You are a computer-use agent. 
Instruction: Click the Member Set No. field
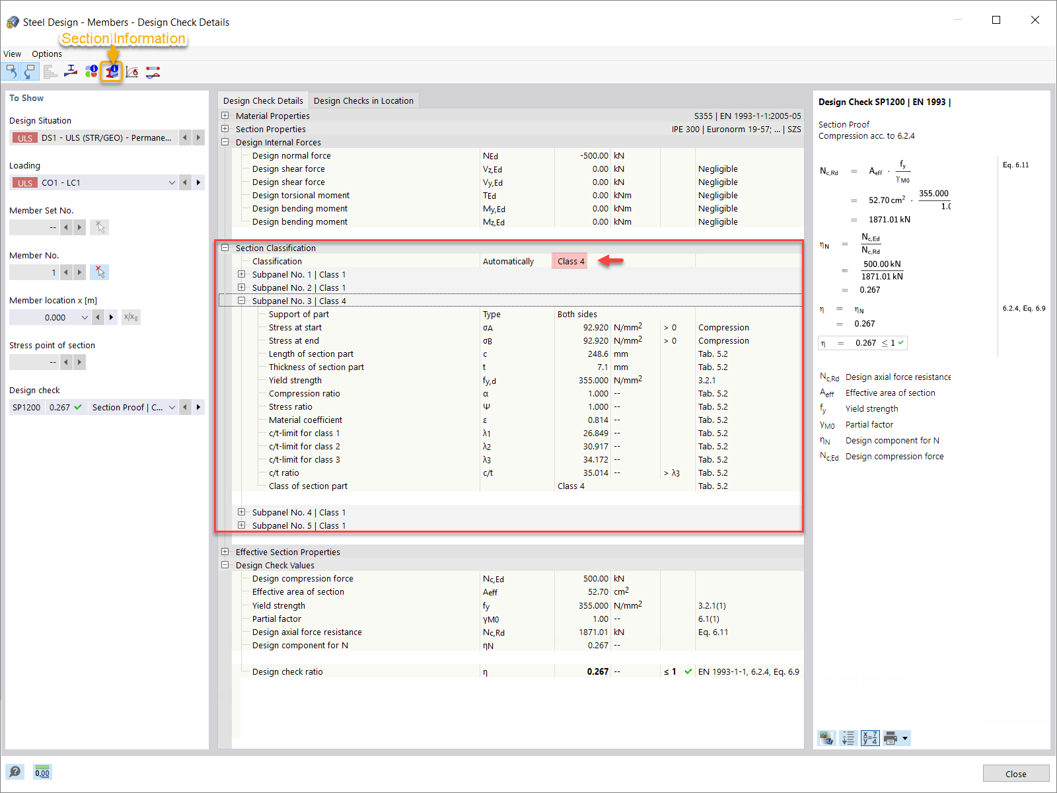[34, 227]
